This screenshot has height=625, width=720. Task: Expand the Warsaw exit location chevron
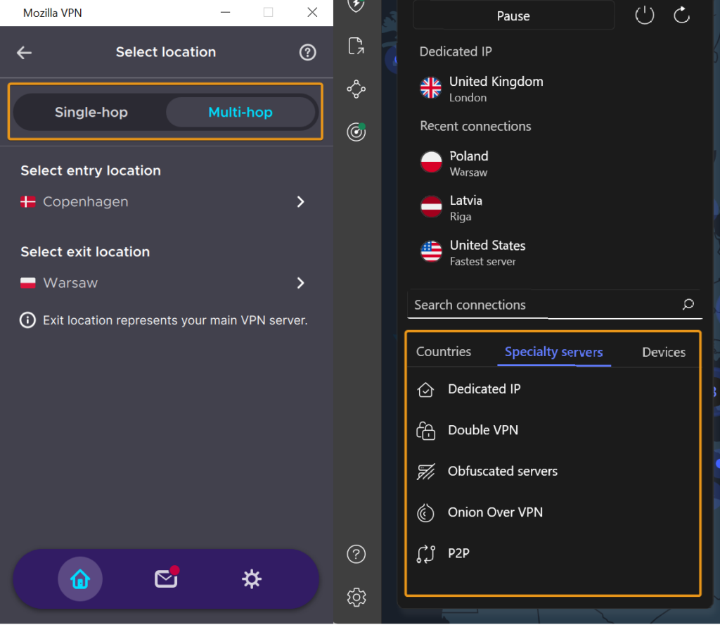[300, 283]
